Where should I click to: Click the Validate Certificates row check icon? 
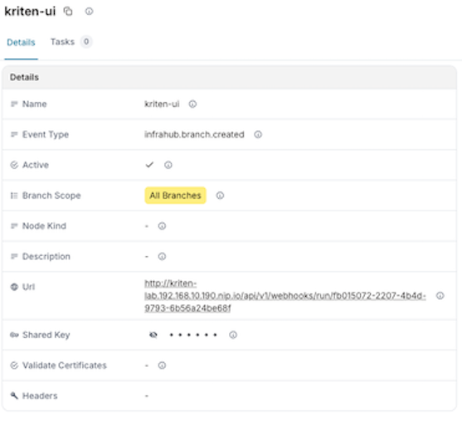click(x=14, y=365)
